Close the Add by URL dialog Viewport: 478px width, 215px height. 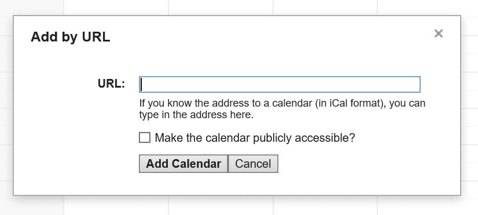click(x=439, y=33)
